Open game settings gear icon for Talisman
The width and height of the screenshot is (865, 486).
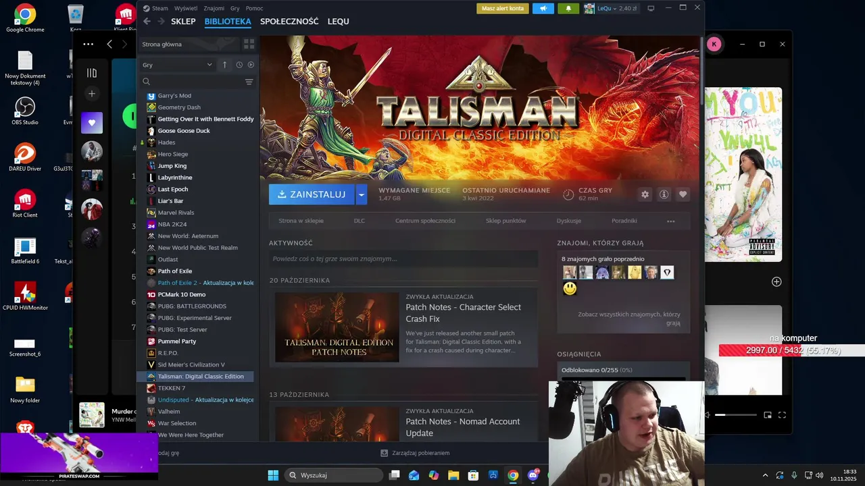(645, 194)
